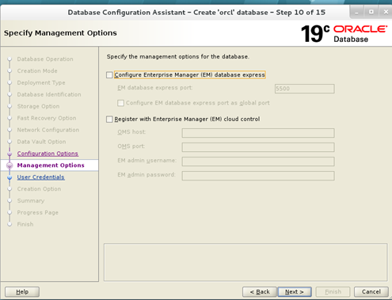The image size is (392, 300).
Task: Click the 'Specify Management Options' heading
Action: pos(60,33)
